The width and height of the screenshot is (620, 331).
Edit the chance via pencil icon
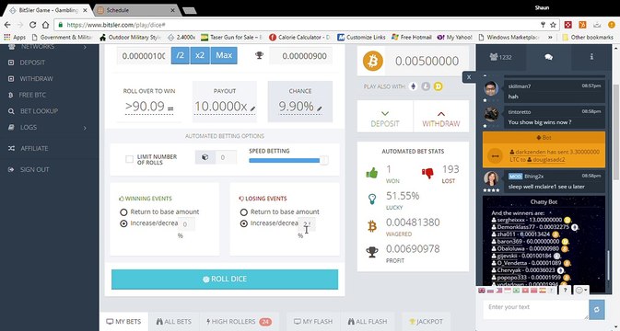tap(319, 108)
